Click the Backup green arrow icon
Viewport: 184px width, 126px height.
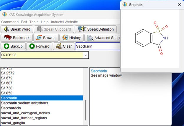point(6,46)
